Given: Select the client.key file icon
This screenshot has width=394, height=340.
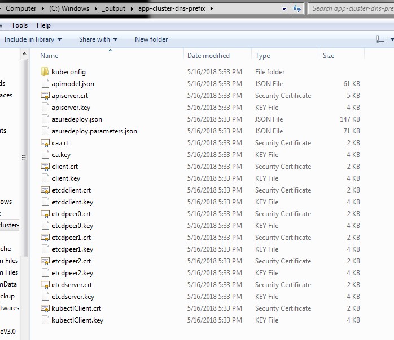Looking at the screenshot, I should click(x=45, y=178).
